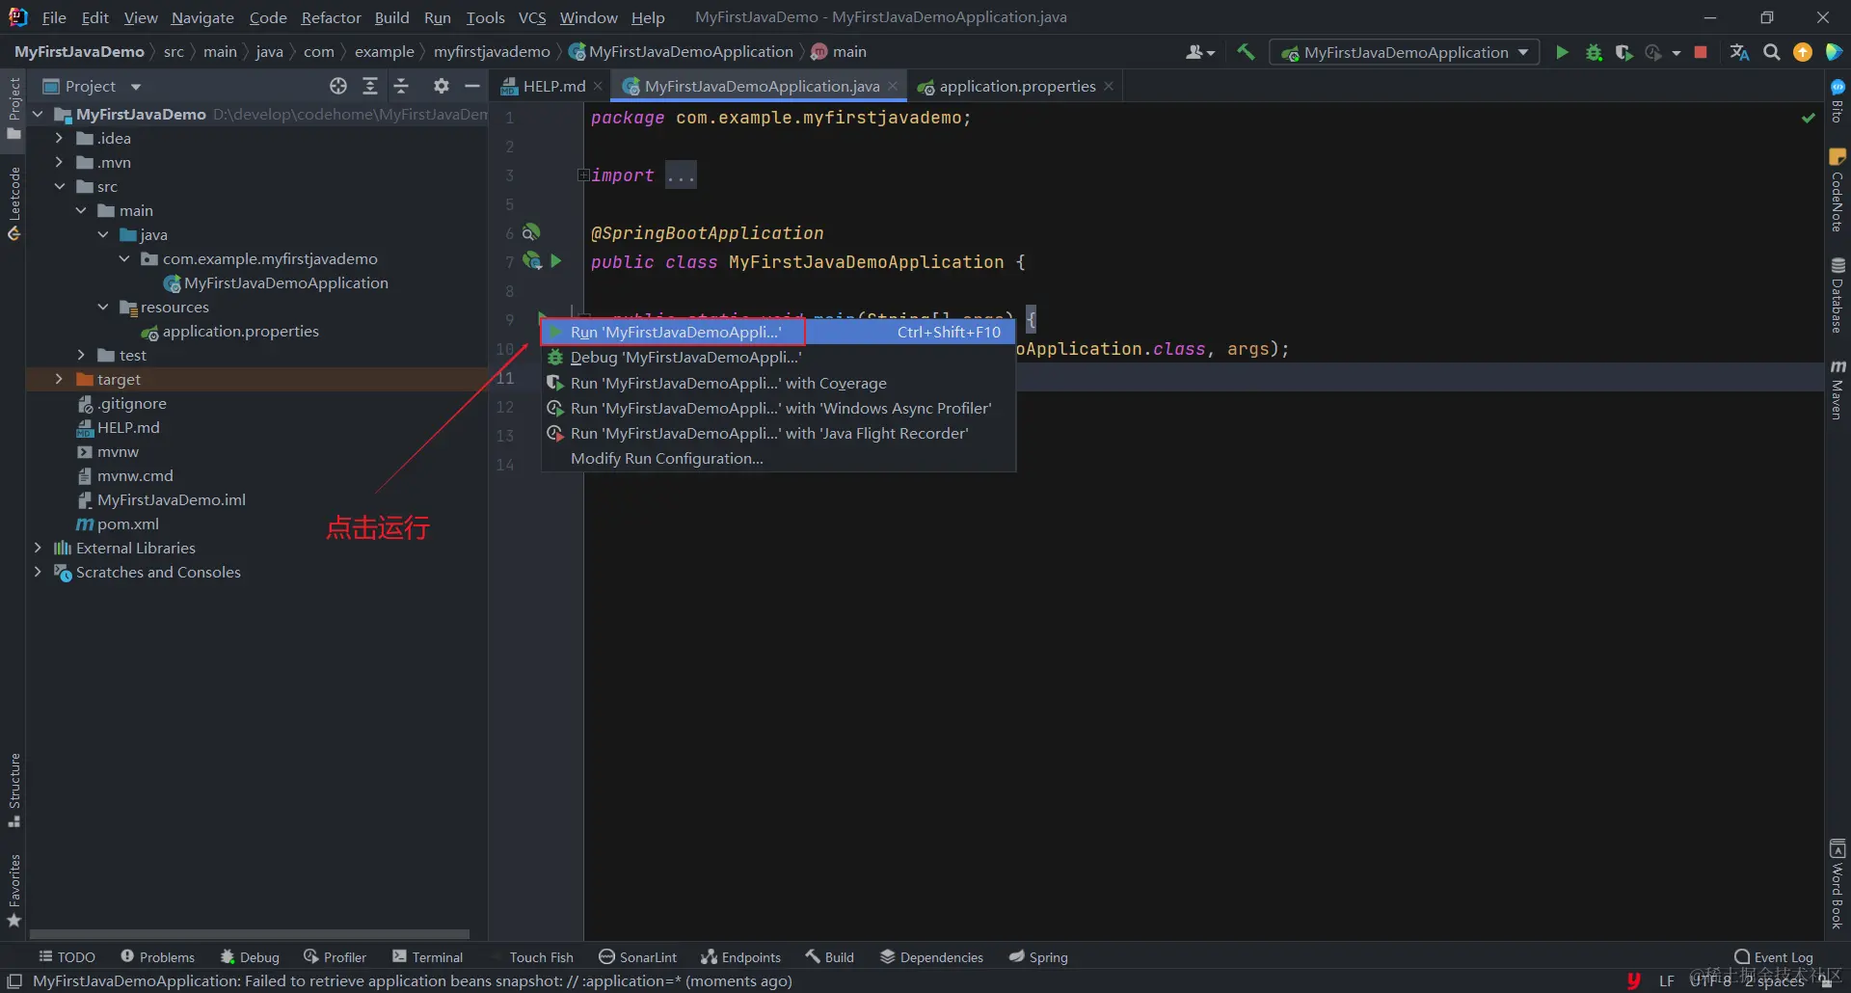This screenshot has height=993, width=1851.
Task: Hide the Project tool window with the minus icon
Action: (472, 86)
